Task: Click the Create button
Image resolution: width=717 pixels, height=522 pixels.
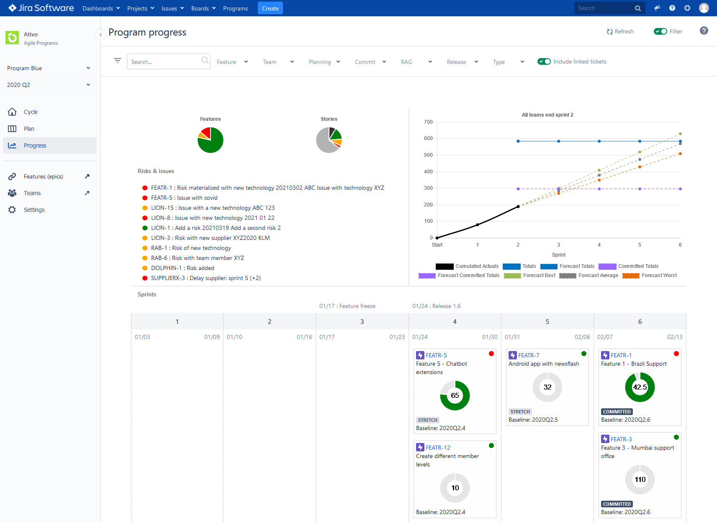Action: click(x=270, y=8)
